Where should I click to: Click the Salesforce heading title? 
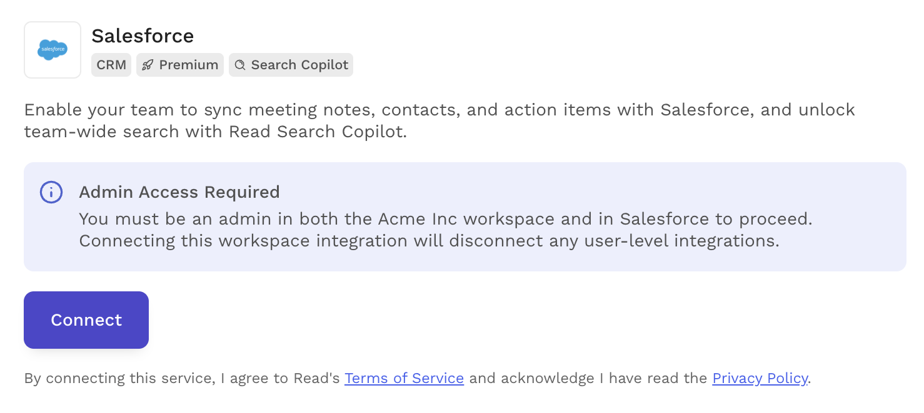point(143,36)
